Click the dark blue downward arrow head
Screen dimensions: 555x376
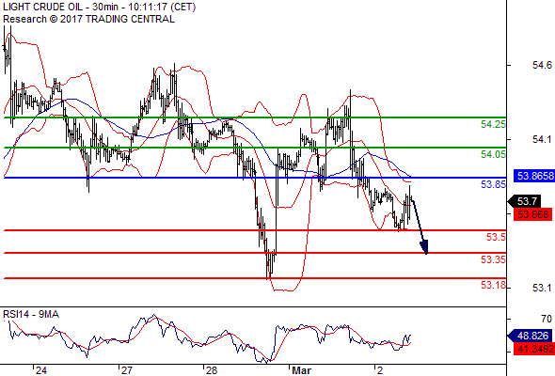[425, 247]
